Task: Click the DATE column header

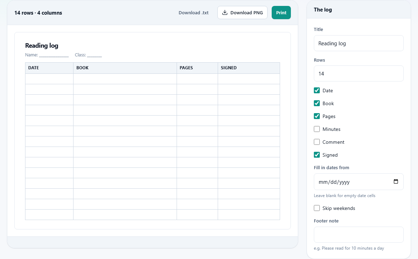Action: pos(49,68)
